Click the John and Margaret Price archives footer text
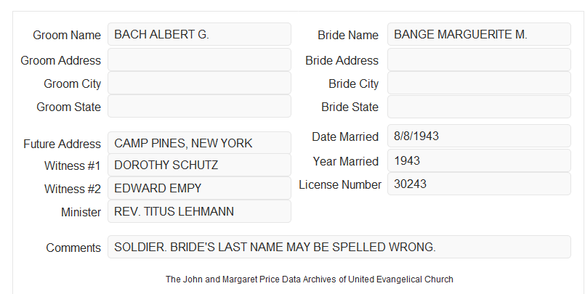 pyautogui.click(x=310, y=279)
